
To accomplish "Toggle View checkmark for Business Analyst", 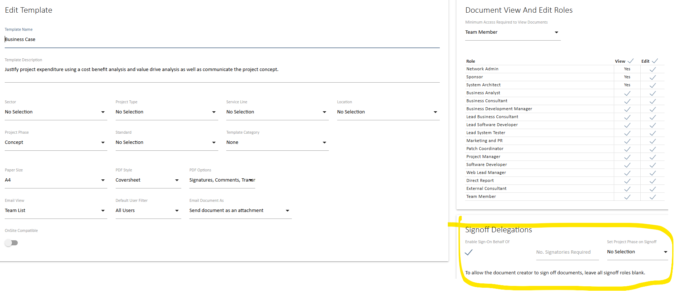I will (627, 93).
